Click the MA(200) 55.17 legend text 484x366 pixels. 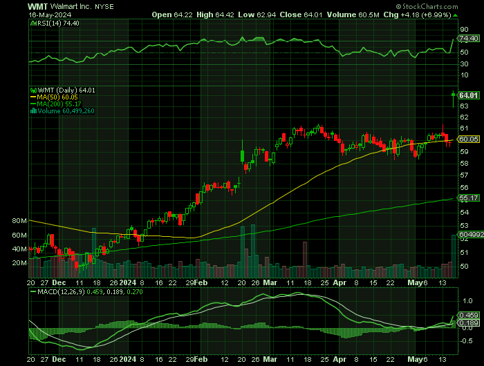(x=59, y=104)
